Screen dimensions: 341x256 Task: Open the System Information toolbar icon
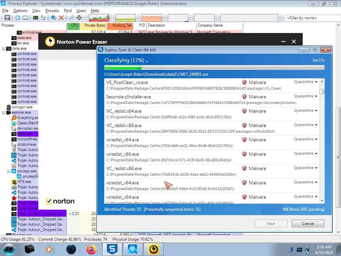36,18
